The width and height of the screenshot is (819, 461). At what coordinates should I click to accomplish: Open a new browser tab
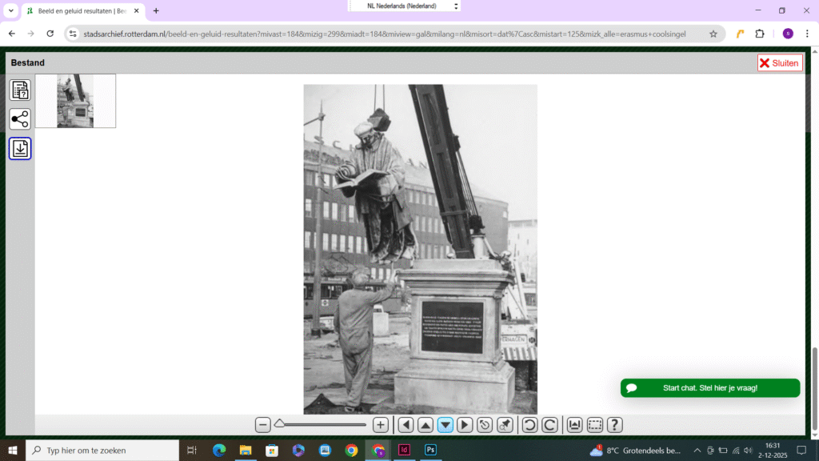156,11
